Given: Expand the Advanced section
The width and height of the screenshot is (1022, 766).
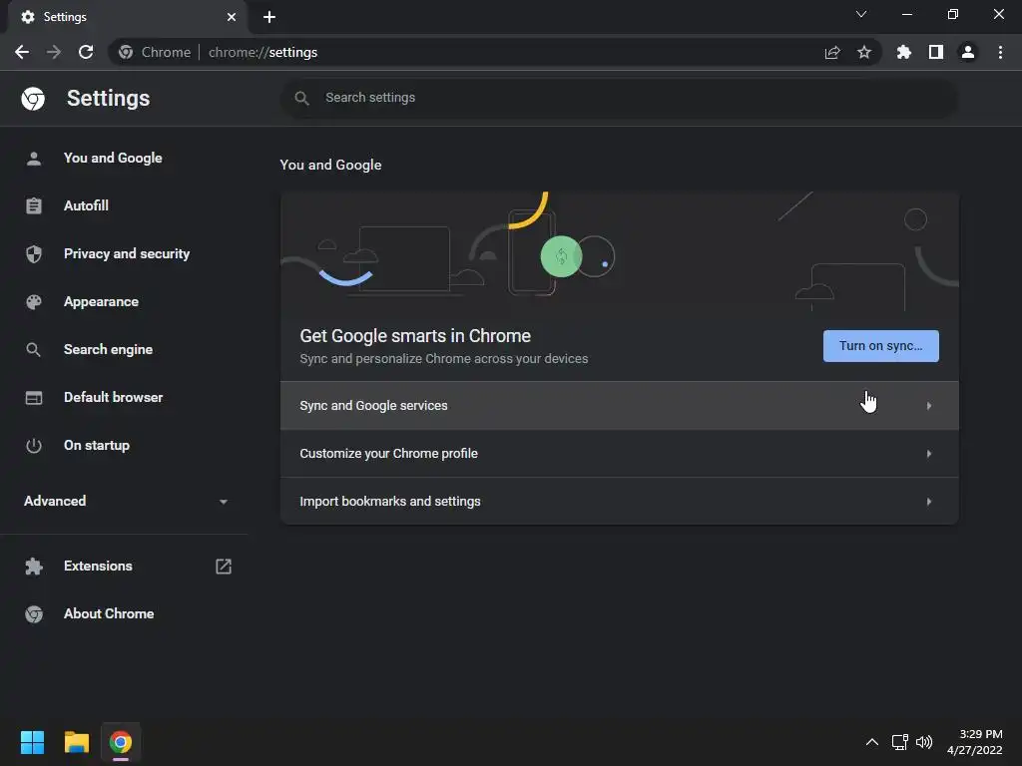Looking at the screenshot, I should click(124, 501).
